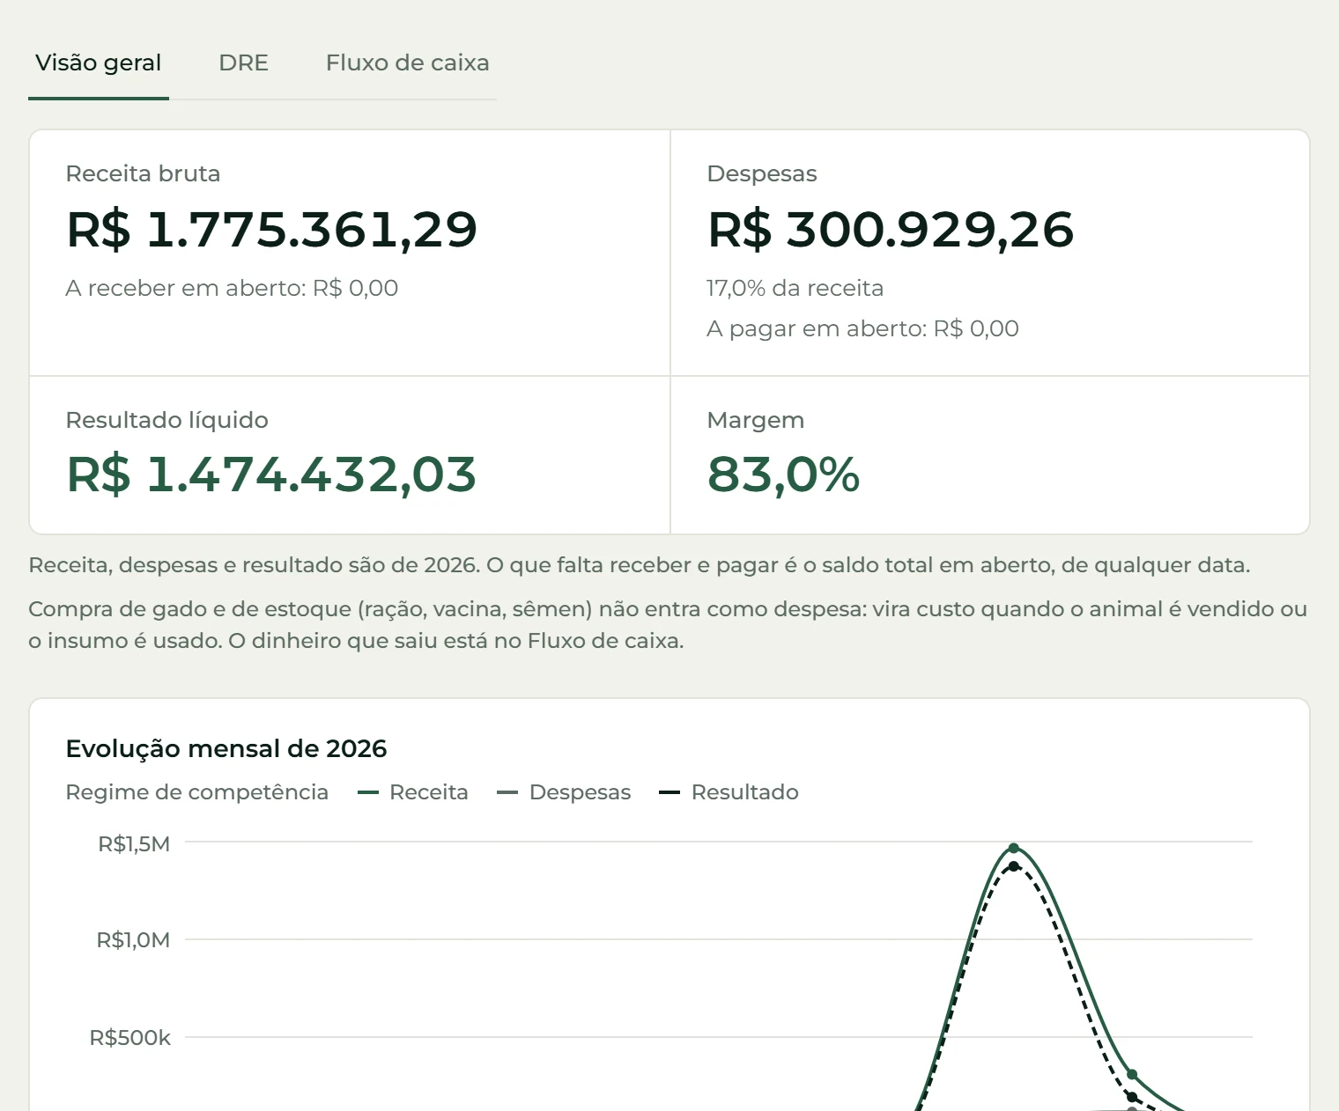Viewport: 1339px width, 1111px height.
Task: Click the text 'A pagar em aberto: R$ 0,00'
Action: [x=862, y=328]
